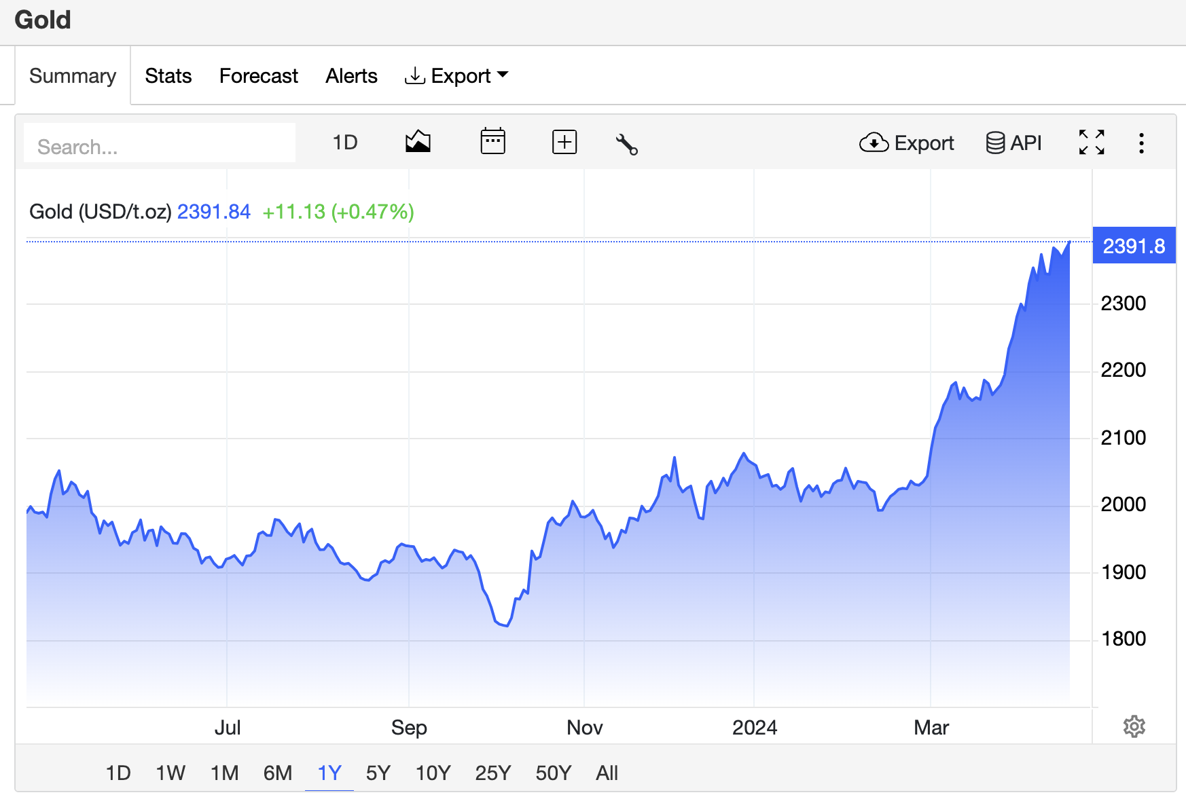Open the 1D interval selector
The width and height of the screenshot is (1186, 797).
tap(345, 143)
